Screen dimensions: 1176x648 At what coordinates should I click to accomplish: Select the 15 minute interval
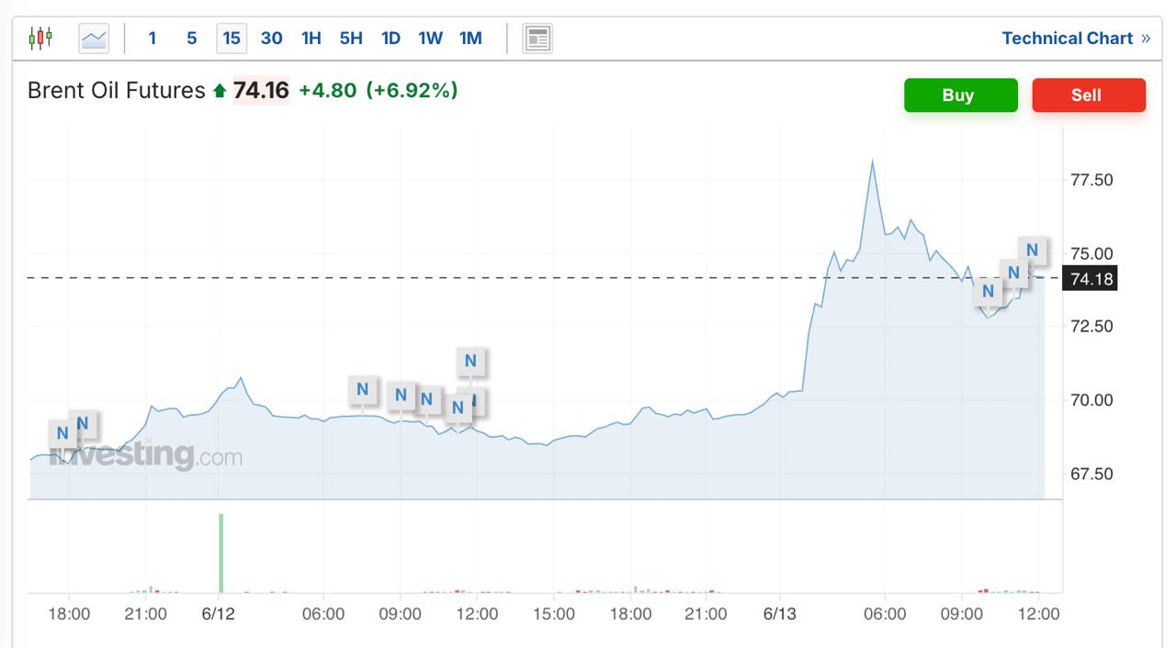pos(232,38)
